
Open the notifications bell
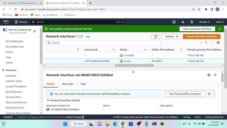[183, 22]
